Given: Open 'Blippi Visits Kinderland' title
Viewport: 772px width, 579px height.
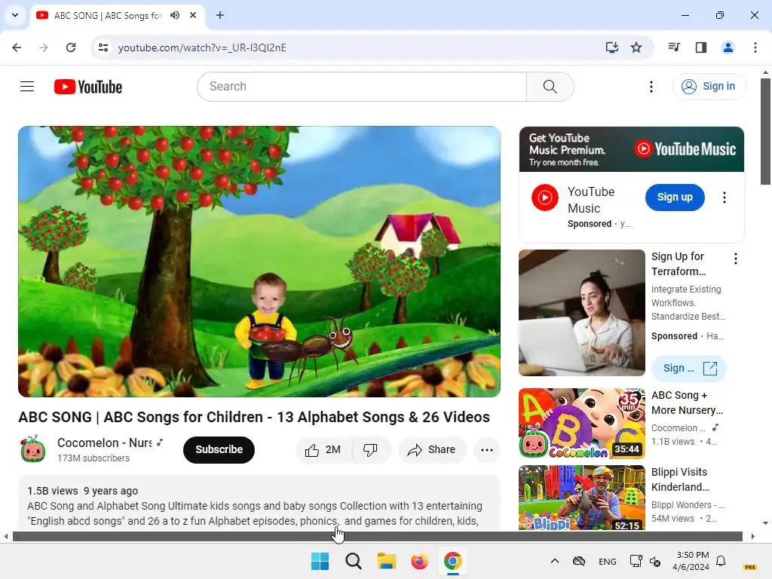Looking at the screenshot, I should point(680,479).
